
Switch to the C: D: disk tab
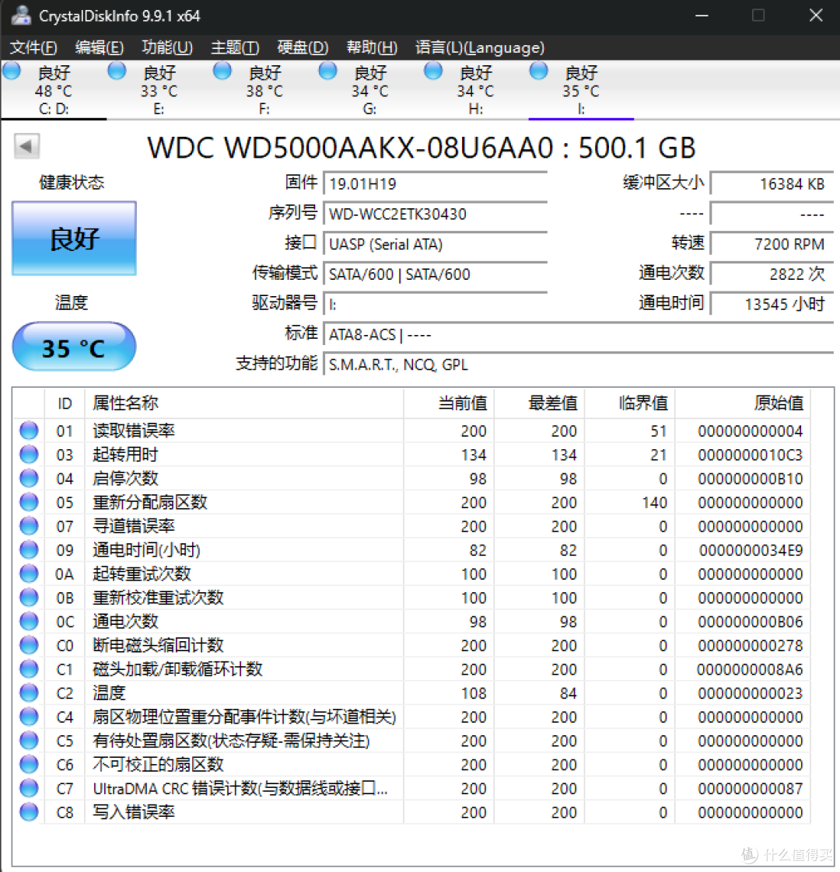[x=54, y=90]
